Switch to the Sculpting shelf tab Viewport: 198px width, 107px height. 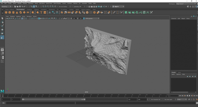(29, 9)
